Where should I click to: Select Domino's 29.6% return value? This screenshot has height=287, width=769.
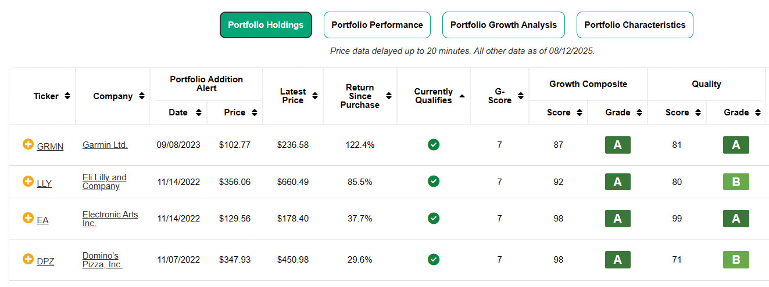click(360, 260)
